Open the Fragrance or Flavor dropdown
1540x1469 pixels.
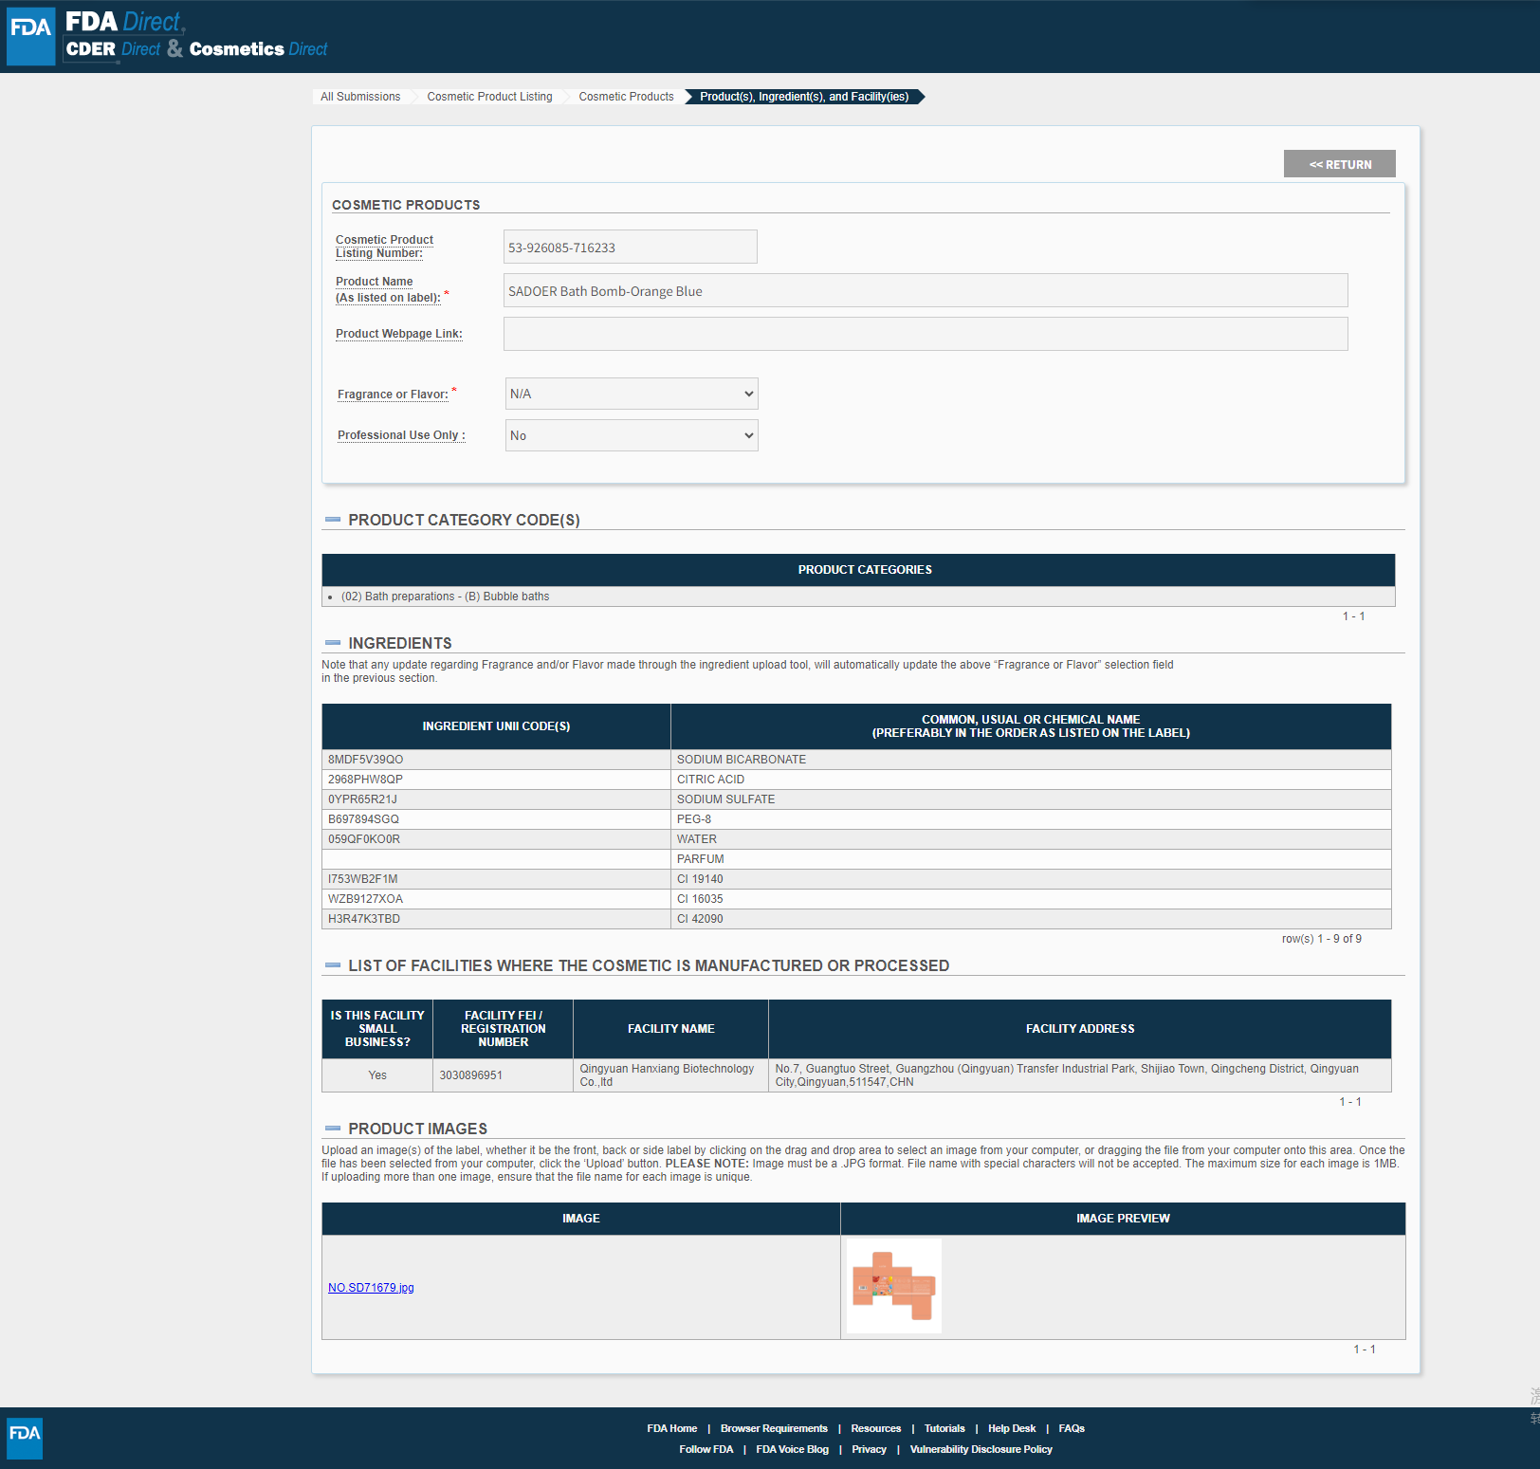[x=632, y=394]
